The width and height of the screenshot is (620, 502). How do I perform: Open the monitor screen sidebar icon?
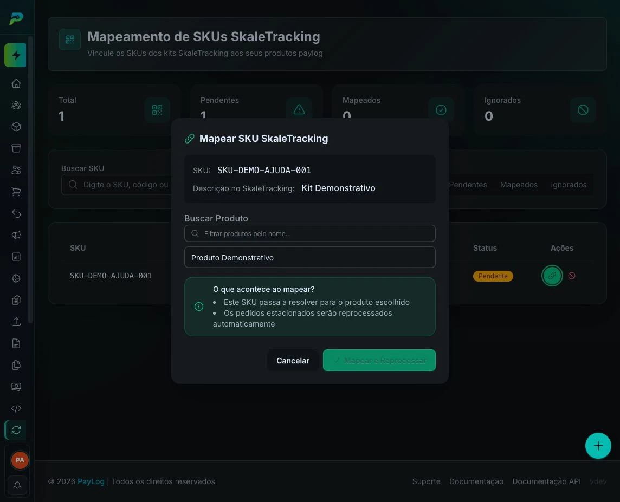tap(16, 387)
